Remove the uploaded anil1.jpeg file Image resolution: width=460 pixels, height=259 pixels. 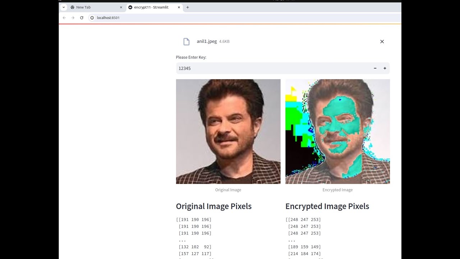tap(382, 42)
